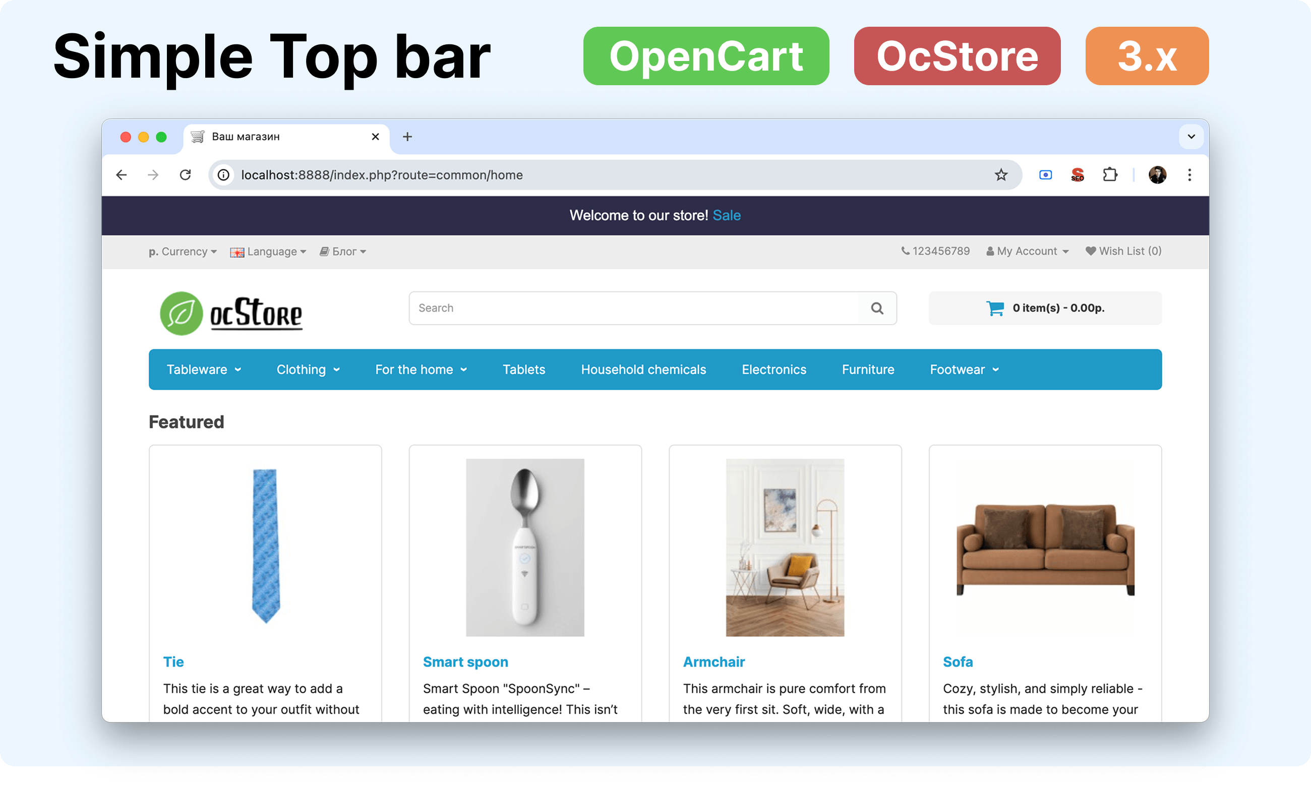Screen dimensions: 1311x788
Task: Expand the Language dropdown
Action: point(268,252)
